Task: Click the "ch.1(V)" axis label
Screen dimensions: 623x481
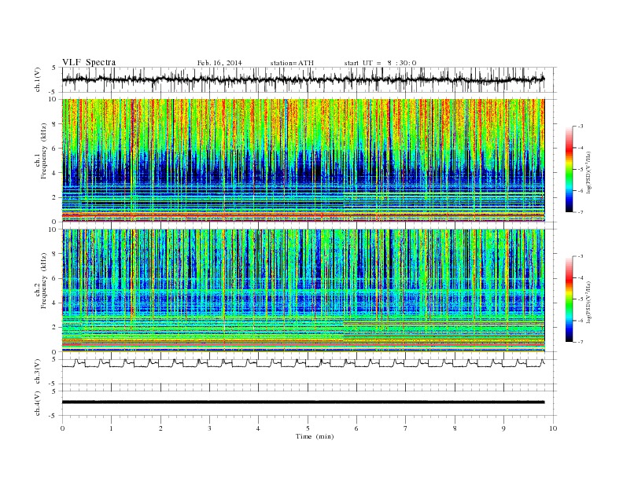Action: point(38,80)
